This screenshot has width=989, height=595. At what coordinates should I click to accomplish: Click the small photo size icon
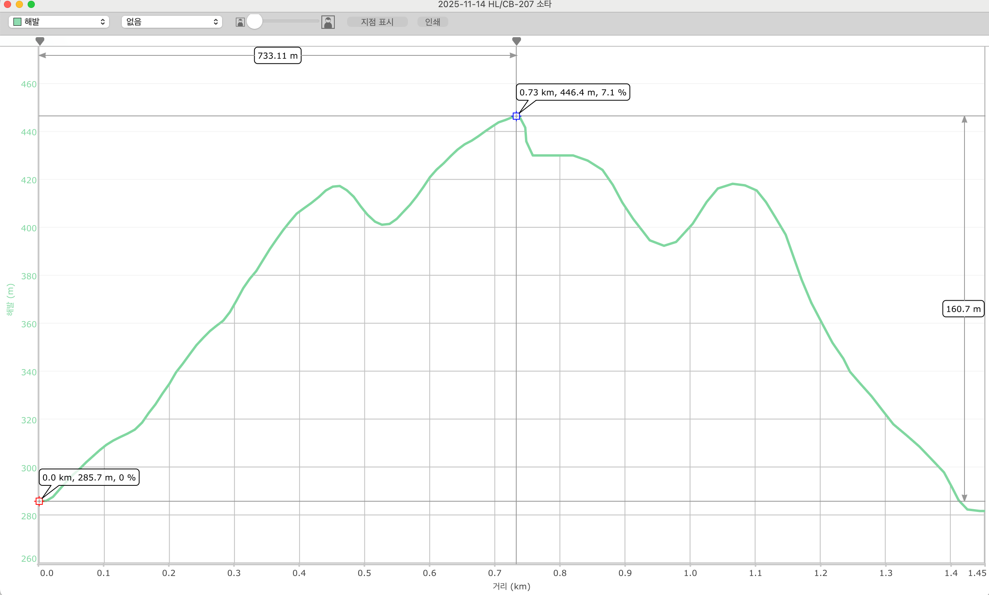point(240,22)
